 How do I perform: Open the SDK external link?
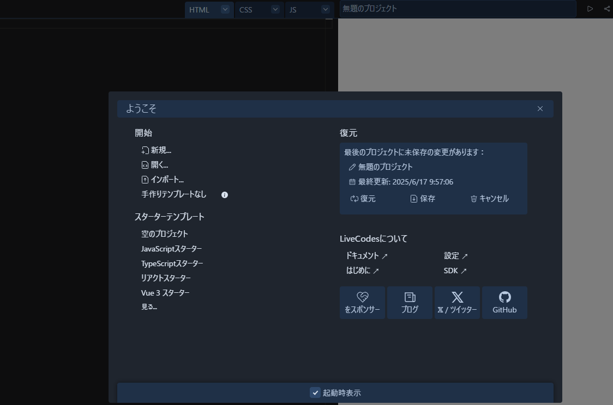tap(455, 271)
